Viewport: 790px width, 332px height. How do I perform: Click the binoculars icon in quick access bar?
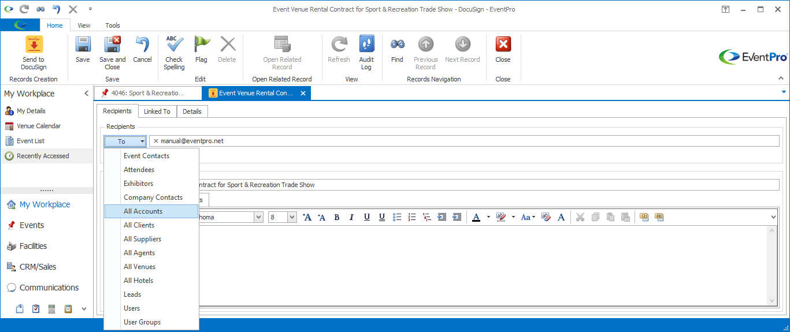40,9
